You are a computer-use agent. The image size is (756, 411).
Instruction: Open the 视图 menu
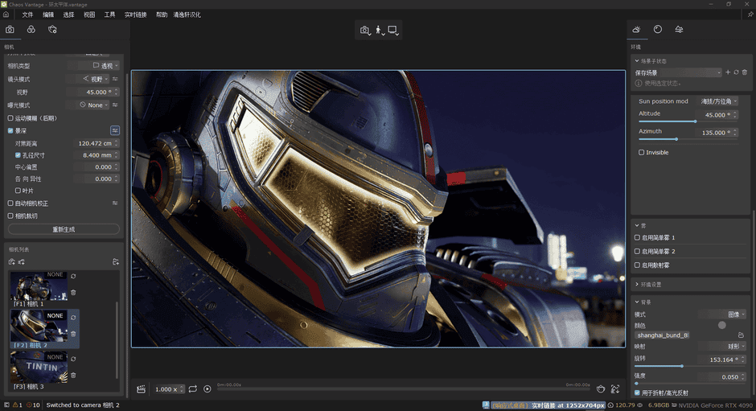click(89, 14)
